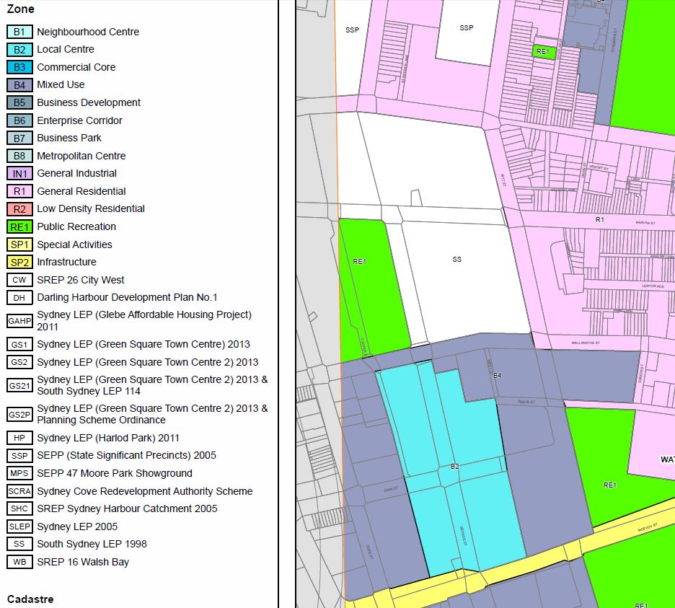Click the SP2 Infrastructure legend symbol
The height and width of the screenshot is (608, 675).
[x=19, y=262]
